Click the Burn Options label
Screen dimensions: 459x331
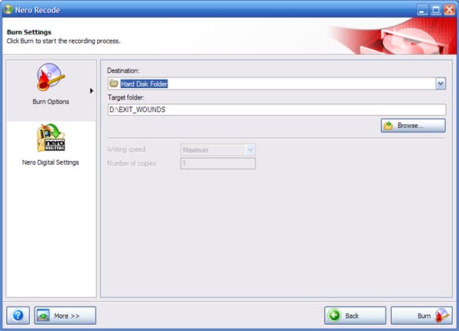(x=50, y=102)
